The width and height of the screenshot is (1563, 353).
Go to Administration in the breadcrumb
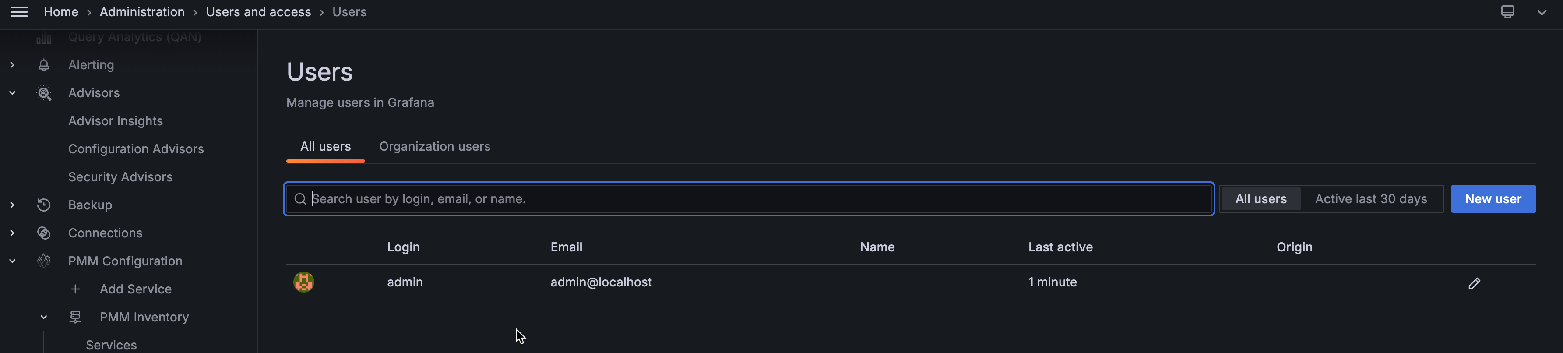click(x=142, y=12)
